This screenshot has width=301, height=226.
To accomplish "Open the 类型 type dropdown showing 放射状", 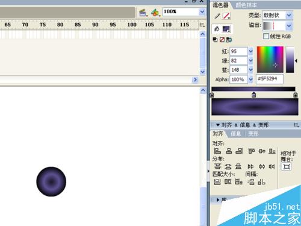I will [x=277, y=15].
